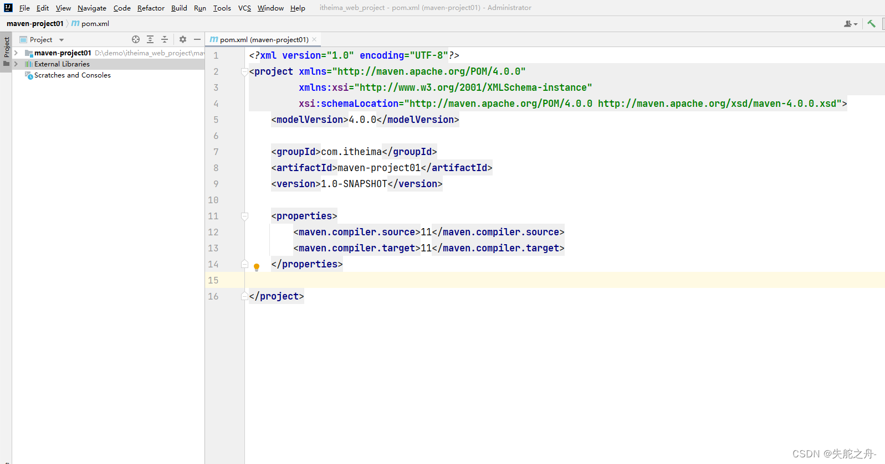Click the maven.compiler.source value 11
Screen dimensions: 885x464
click(426, 232)
